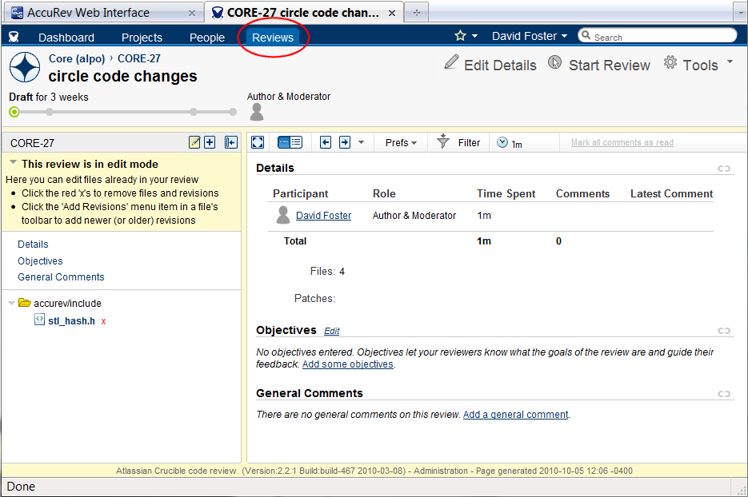Click the red x beside stl_hash.h
Viewport: 748px width, 497px height.
pyautogui.click(x=103, y=321)
